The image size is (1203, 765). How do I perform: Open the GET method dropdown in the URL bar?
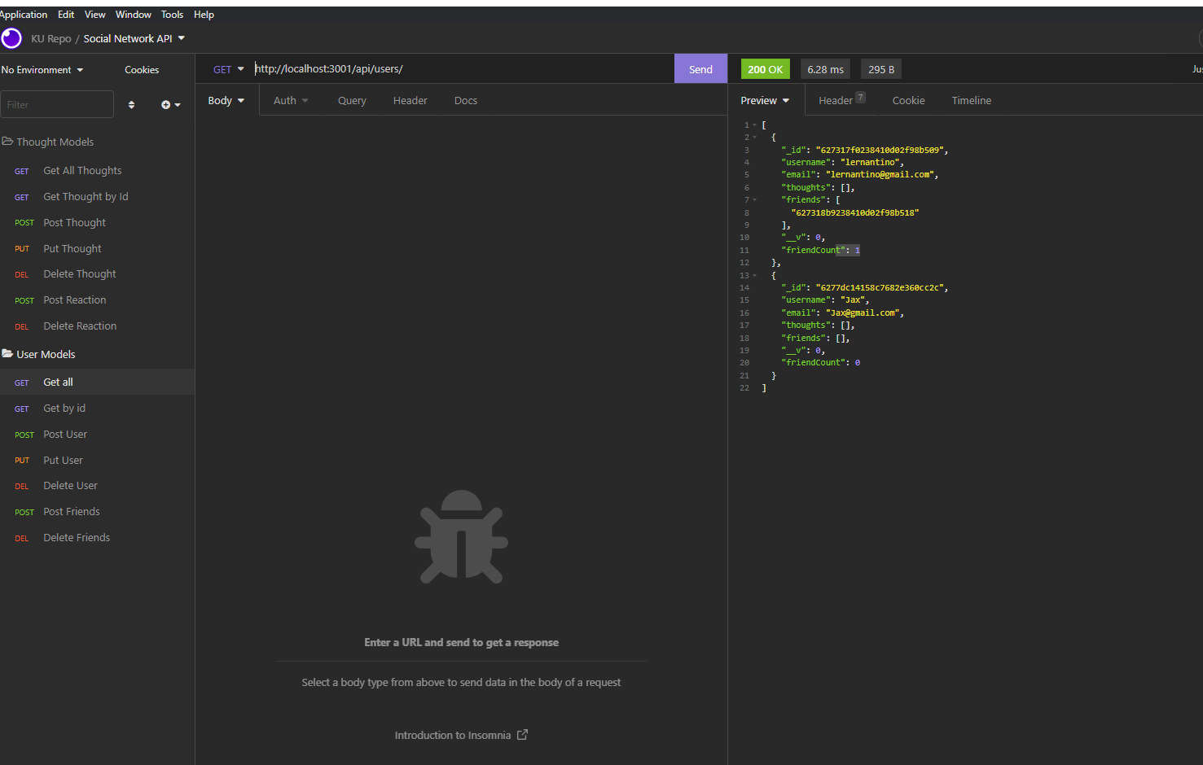tap(227, 68)
